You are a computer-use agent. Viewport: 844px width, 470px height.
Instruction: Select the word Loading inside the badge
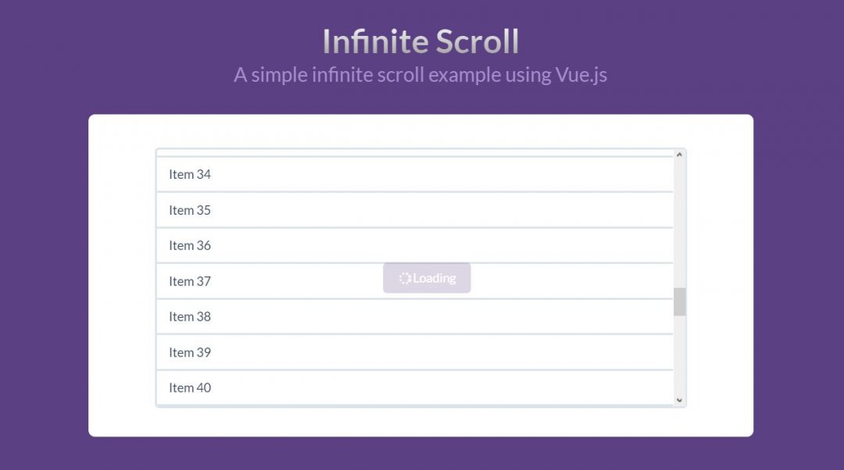pos(434,278)
